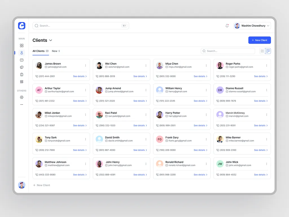
Task: Open the dashboard grid icon in sidebar
Action: pos(22,45)
